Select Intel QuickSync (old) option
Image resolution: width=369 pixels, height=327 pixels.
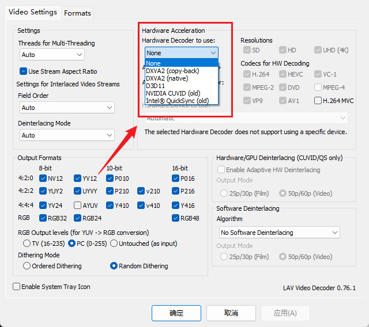(173, 101)
